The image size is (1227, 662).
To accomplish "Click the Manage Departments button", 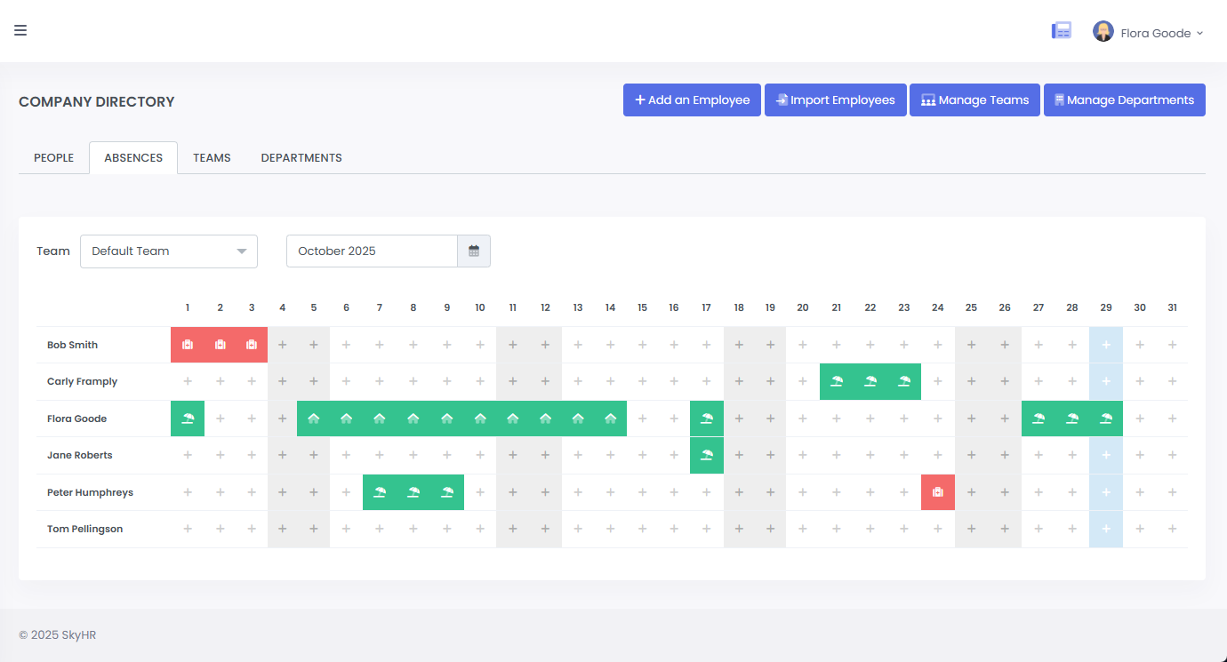I will (x=1124, y=100).
